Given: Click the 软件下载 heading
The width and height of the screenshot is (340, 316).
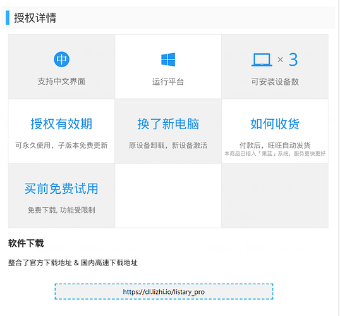Looking at the screenshot, I should point(26,243).
